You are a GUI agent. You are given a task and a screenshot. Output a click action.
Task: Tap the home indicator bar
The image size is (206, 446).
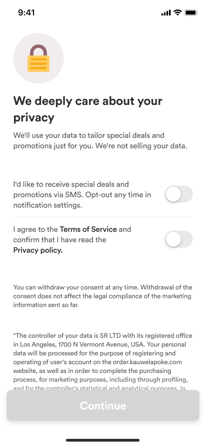pyautogui.click(x=103, y=440)
